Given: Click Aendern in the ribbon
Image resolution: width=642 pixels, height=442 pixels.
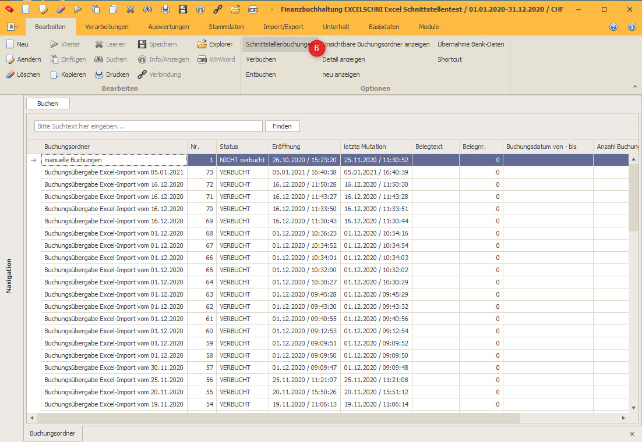Looking at the screenshot, I should click(x=23, y=59).
